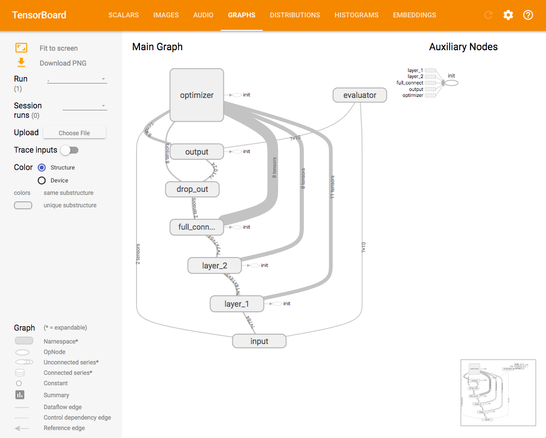Click the Summary legend icon
The width and height of the screenshot is (546, 438).
pos(20,395)
